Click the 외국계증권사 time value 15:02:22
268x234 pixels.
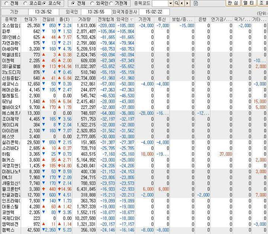pos(154,12)
